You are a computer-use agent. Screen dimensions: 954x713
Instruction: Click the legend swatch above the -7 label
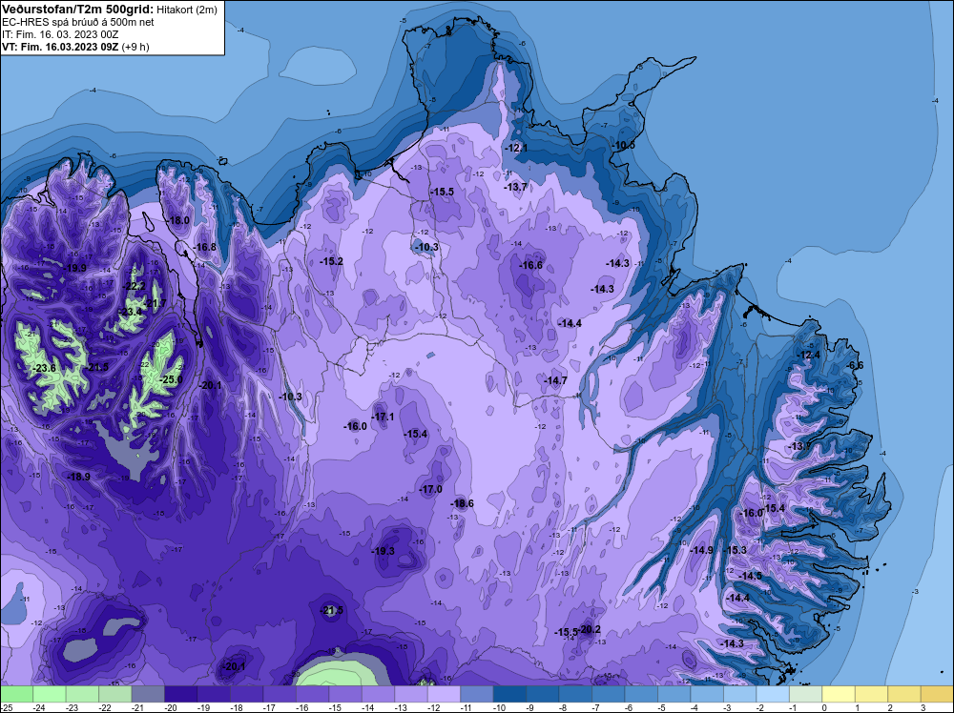[x=608, y=694]
